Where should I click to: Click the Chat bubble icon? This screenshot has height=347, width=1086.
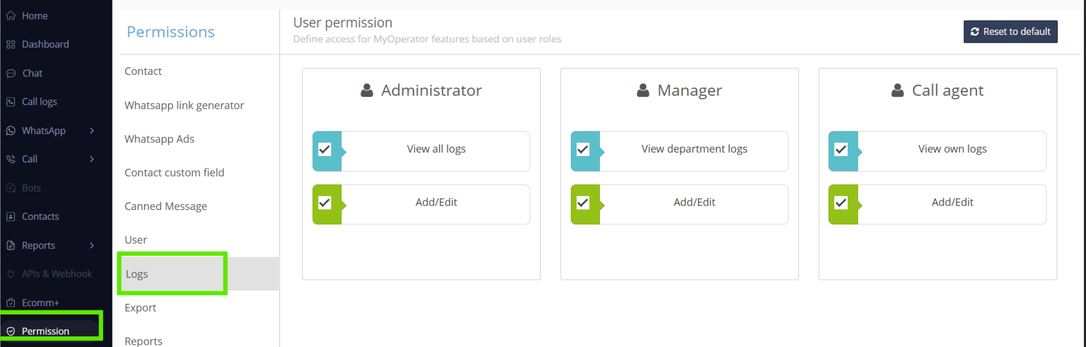point(11,73)
